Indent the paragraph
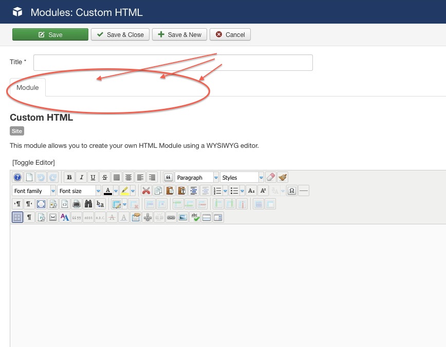Image resolution: width=446 pixels, height=347 pixels. (194, 190)
